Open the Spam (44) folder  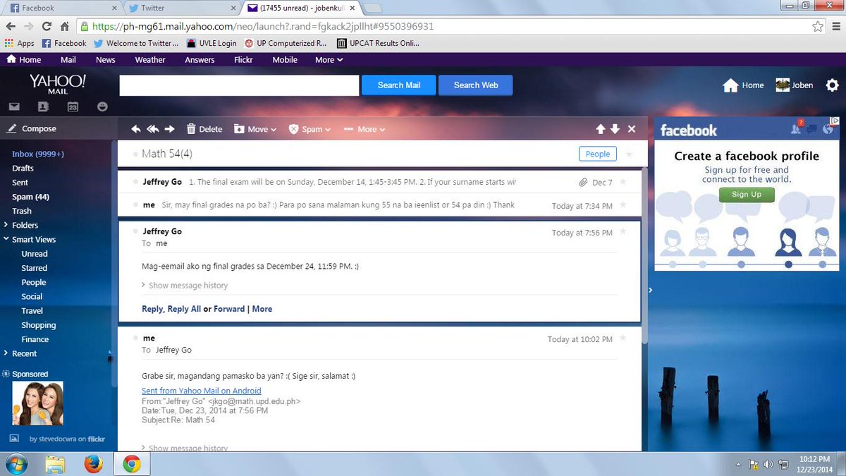tap(30, 197)
